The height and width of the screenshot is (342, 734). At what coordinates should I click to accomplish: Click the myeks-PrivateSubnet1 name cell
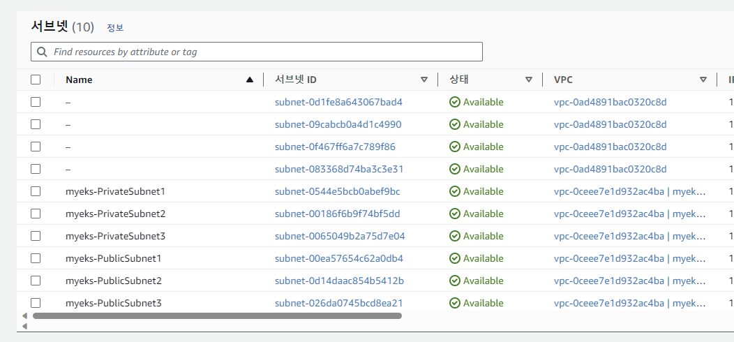pos(115,191)
